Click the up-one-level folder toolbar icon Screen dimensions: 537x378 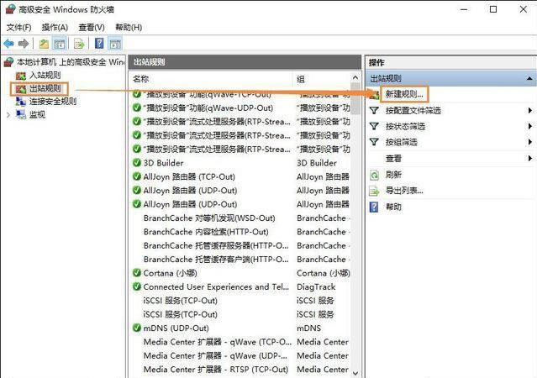[44, 44]
